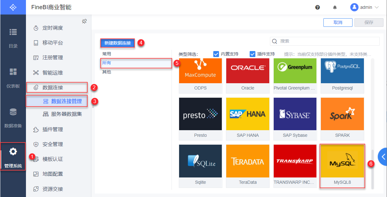Click the magnifier icon in search box
Viewport: 387px width, 197px height.
pos(275,41)
